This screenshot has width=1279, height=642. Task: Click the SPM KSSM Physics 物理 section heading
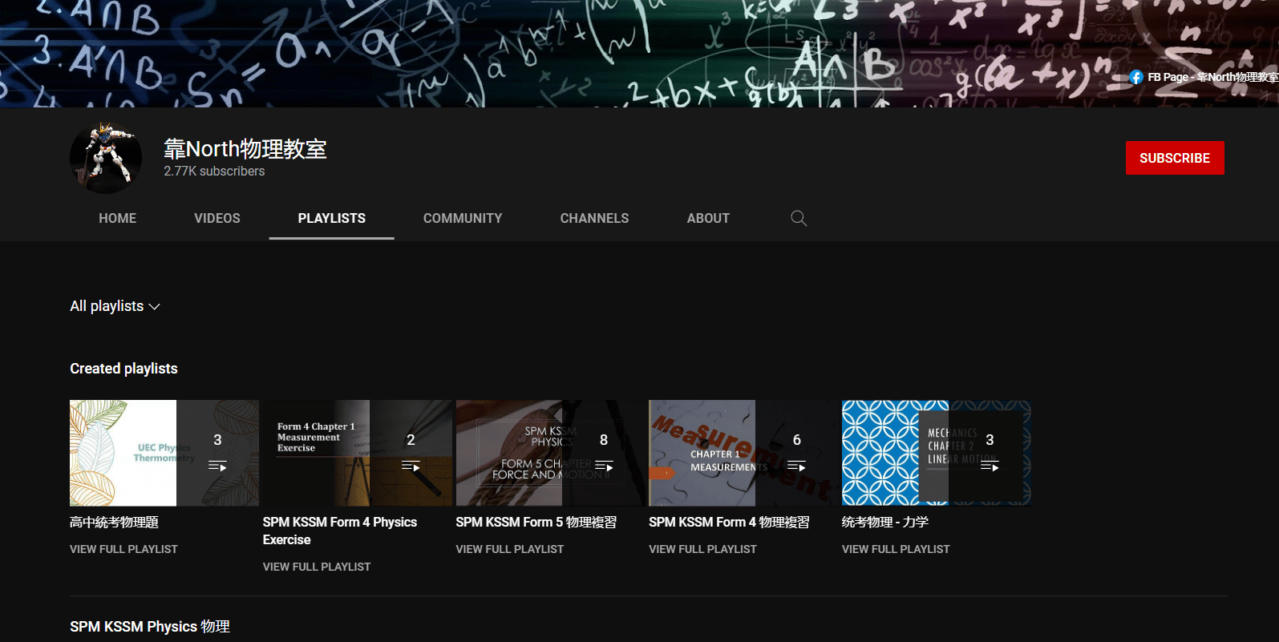150,626
